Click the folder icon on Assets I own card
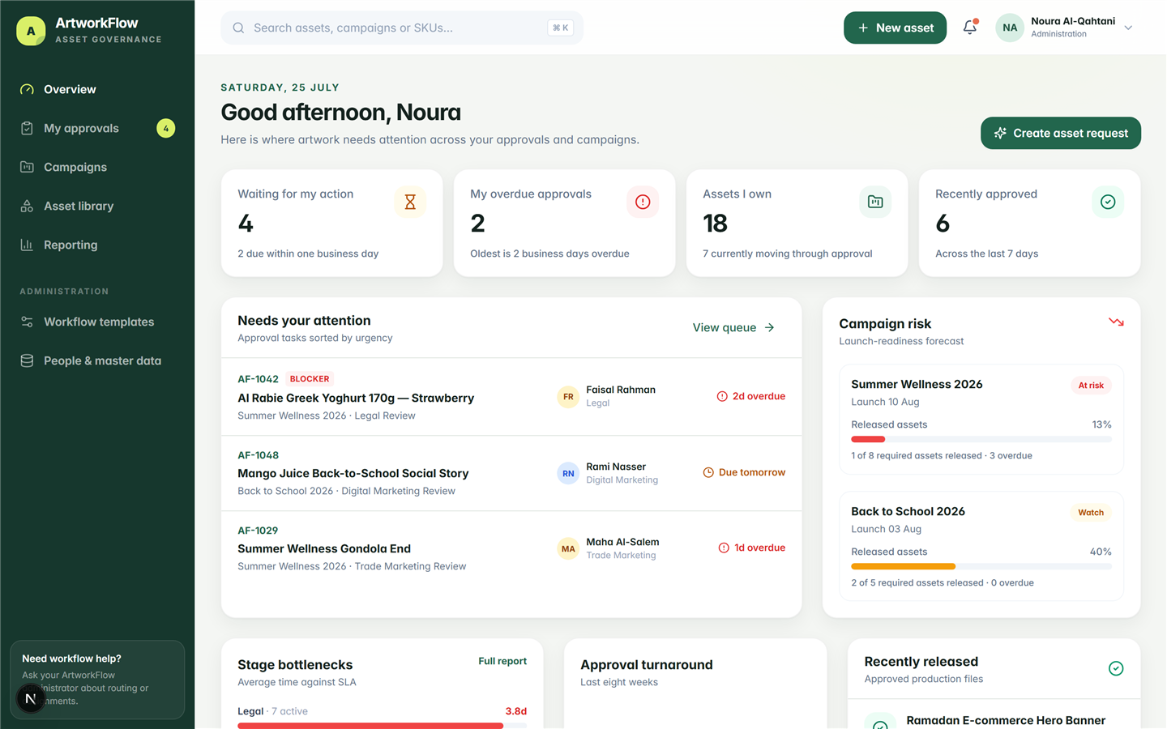The width and height of the screenshot is (1167, 729). (x=875, y=202)
